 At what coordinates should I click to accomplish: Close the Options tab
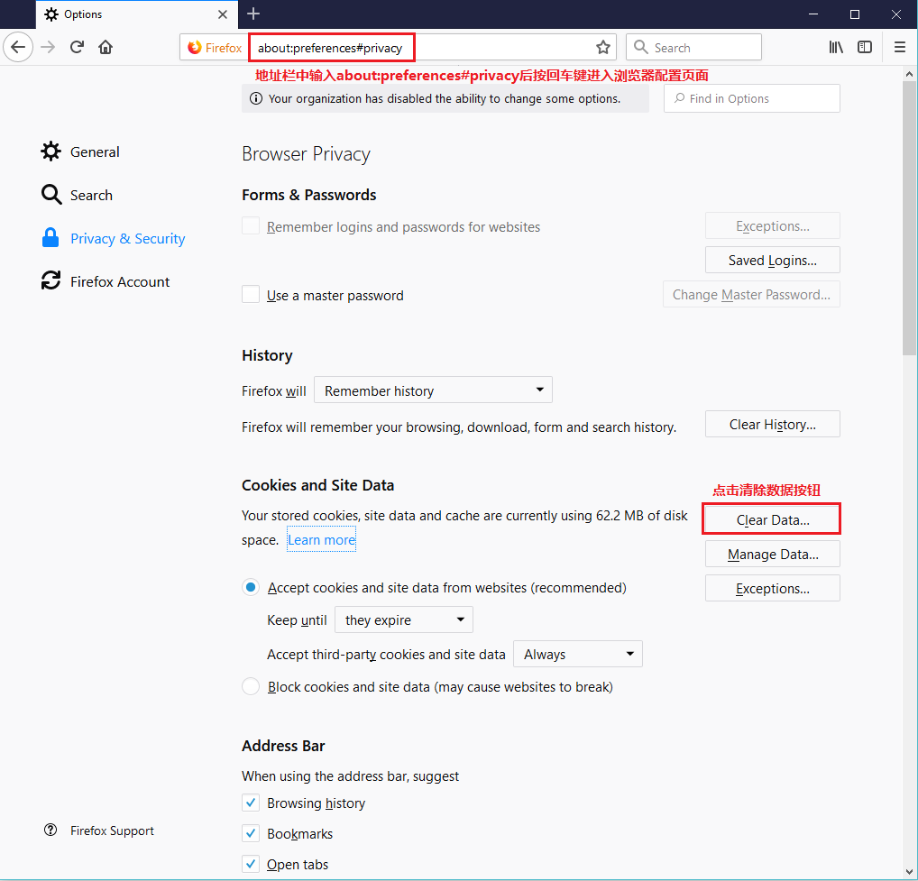[x=223, y=14]
